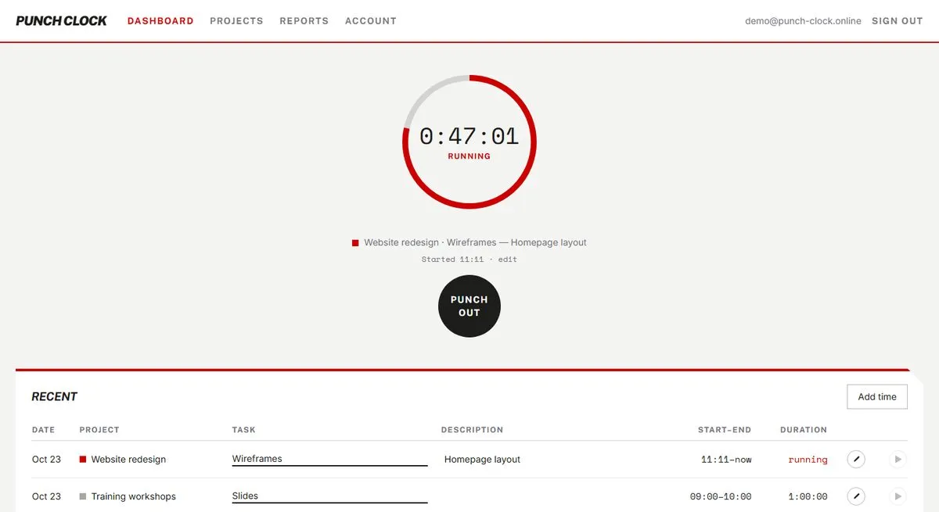This screenshot has height=512, width=939.
Task: Click the 09:00–10:00 start-end cell
Action: coord(721,496)
